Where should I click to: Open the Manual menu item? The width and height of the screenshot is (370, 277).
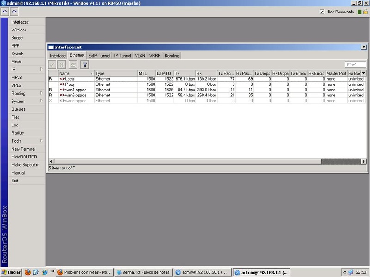pos(18,173)
